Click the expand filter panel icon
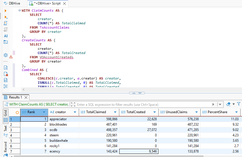 [x=73, y=104]
